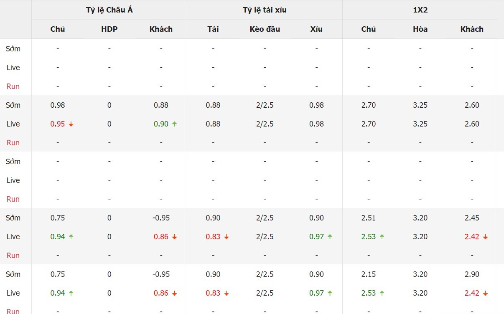Screen dimensions: 504x314
Task: Select the Tỷ lệ tài xiu header
Action: [x=265, y=10]
